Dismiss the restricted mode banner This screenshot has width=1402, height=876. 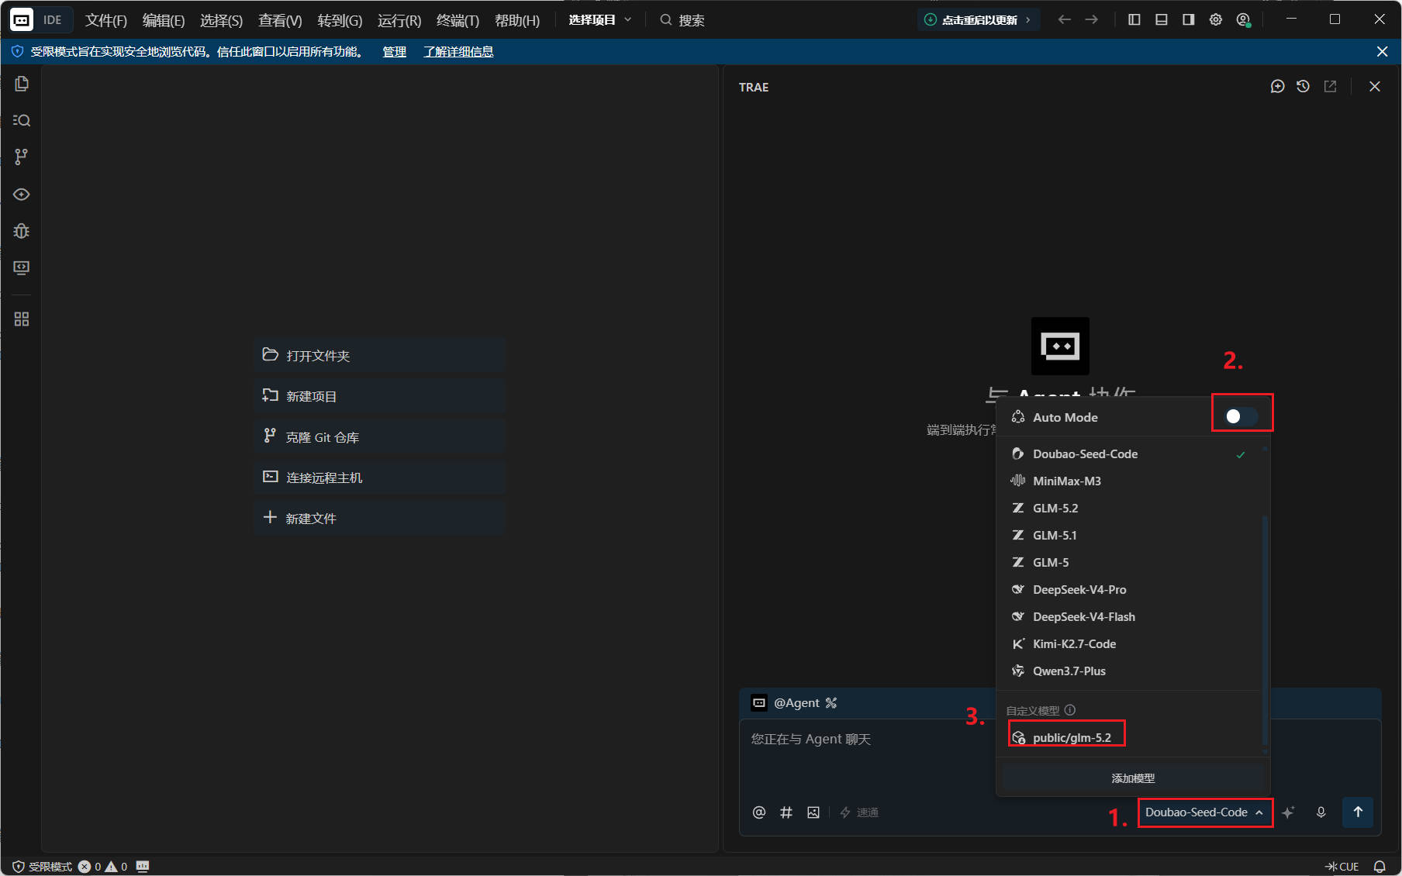coord(1383,52)
